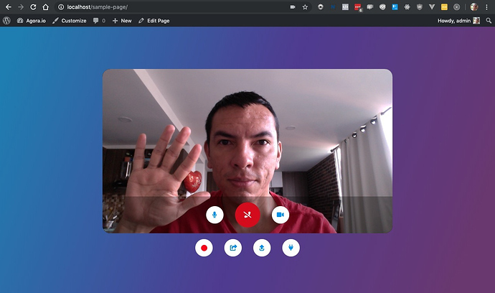This screenshot has width=495, height=293.
Task: Click the share arrow button below the video
Action: coord(233,248)
